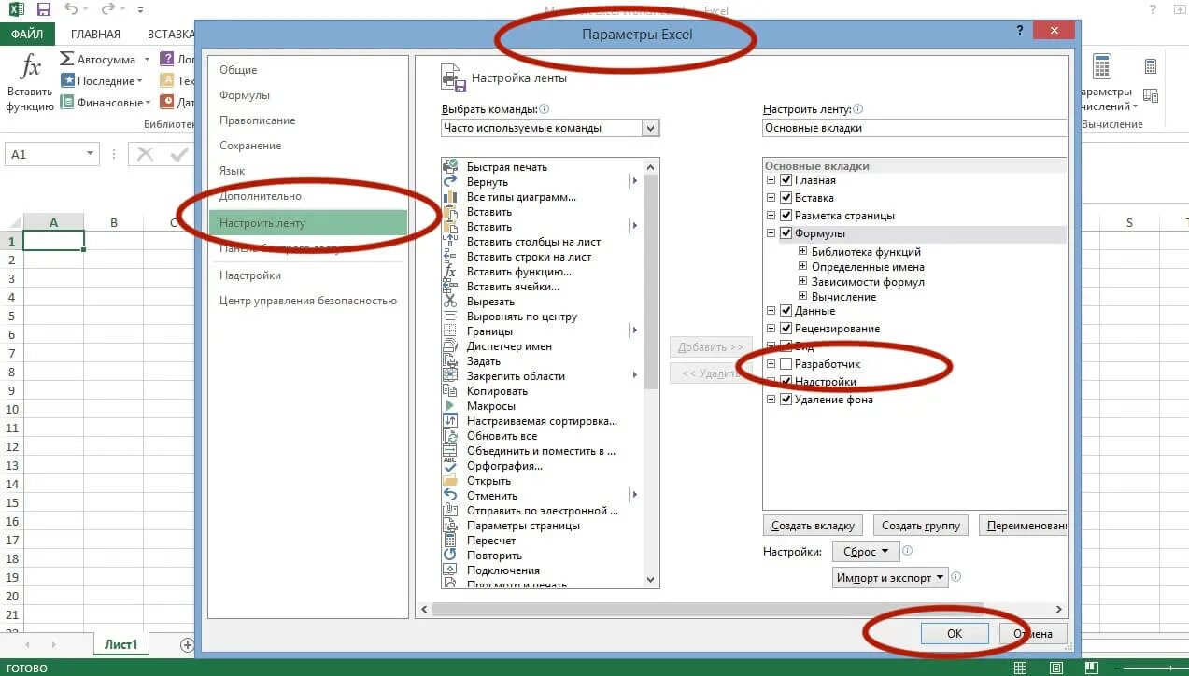Select the Отменить undo icon in command list
This screenshot has height=676, width=1189.
tap(450, 496)
